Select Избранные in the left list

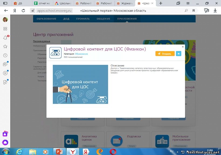click(x=39, y=46)
